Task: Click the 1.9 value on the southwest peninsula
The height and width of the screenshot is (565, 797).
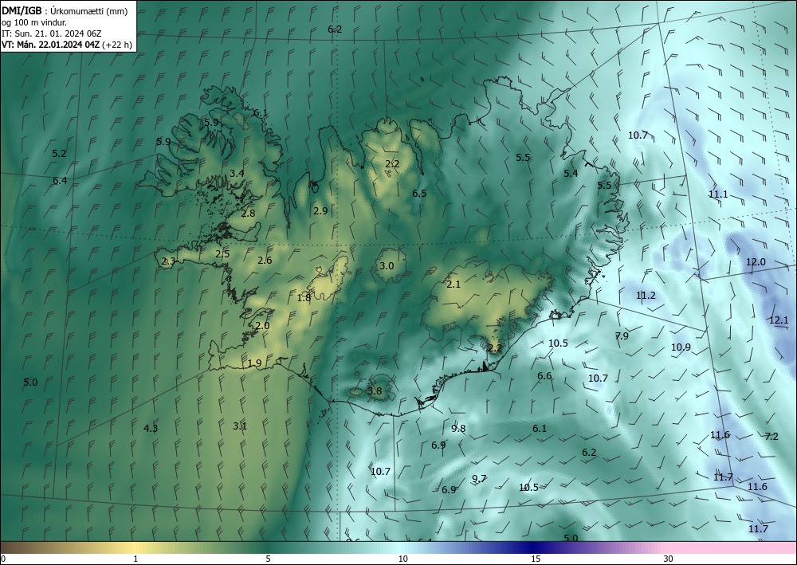Action: 255,363
